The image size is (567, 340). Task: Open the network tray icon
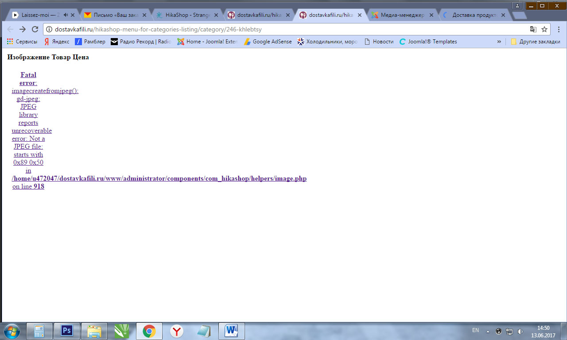(x=509, y=331)
